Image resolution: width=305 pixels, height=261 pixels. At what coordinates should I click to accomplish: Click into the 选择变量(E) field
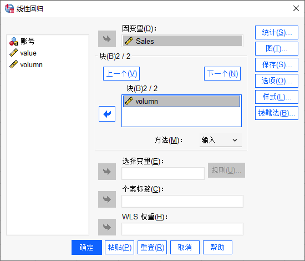pyautogui.click(x=163, y=174)
